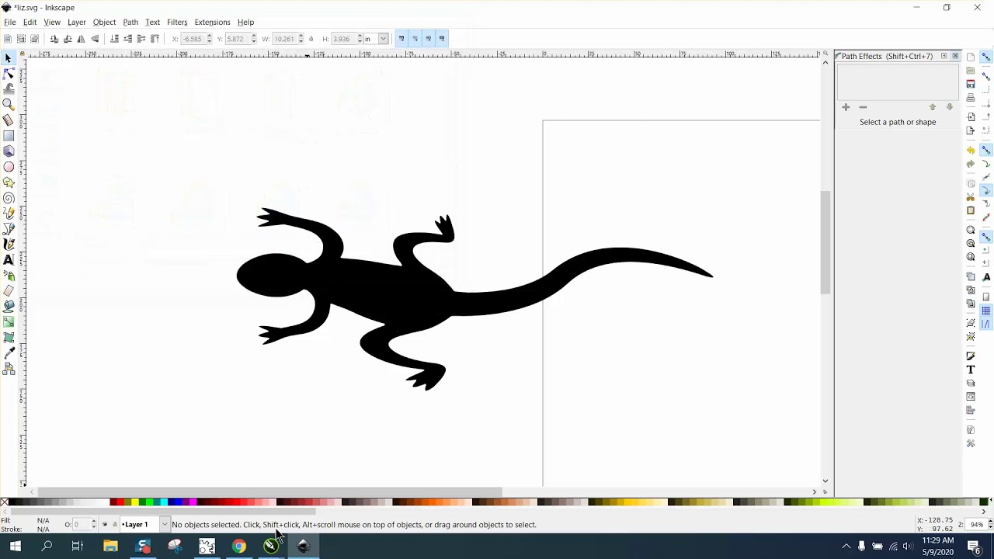Pick the Circle/Ellipse tool
This screenshot has width=994, height=559.
pyautogui.click(x=9, y=167)
